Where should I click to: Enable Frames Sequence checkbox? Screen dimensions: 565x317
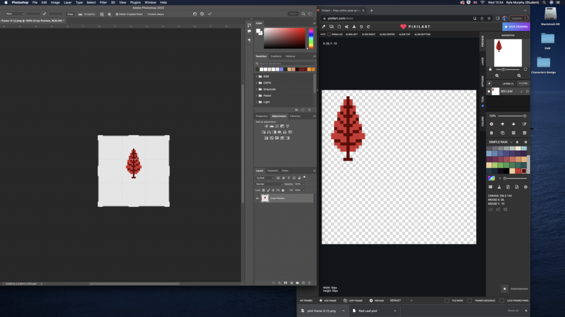tap(470, 300)
